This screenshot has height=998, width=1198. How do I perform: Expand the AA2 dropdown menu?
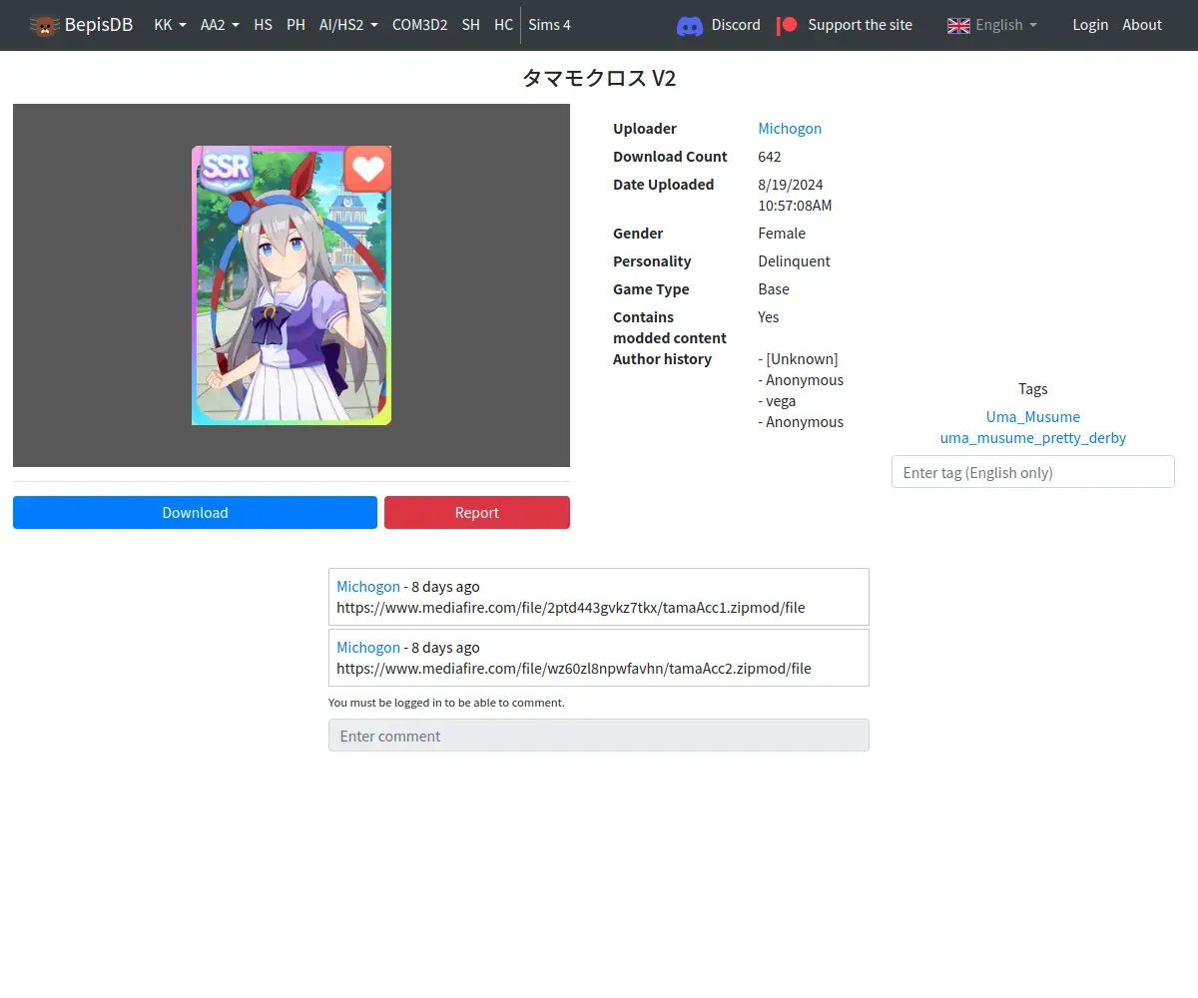pos(220,25)
